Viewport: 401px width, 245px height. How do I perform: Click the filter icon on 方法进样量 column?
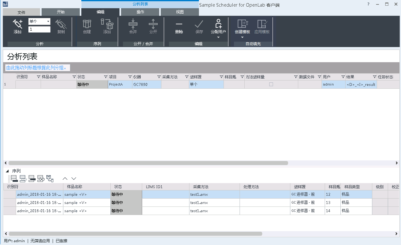pos(296,77)
